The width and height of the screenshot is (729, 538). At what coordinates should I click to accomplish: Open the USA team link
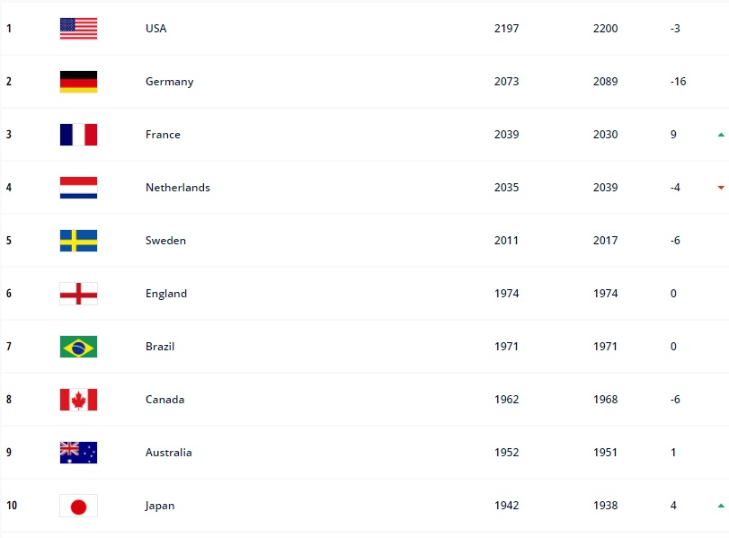156,29
